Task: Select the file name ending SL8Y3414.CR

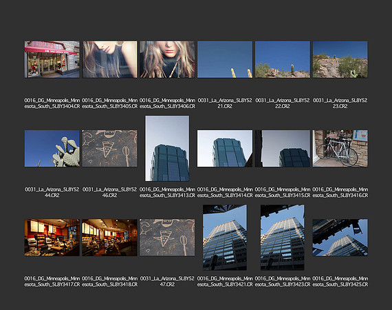Action: point(225,192)
